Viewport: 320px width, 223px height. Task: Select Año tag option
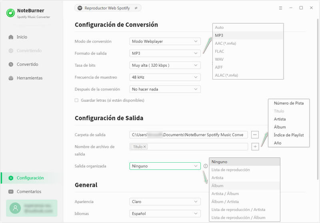tap(289, 143)
